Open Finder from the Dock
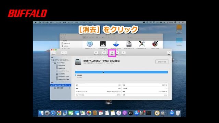This screenshot has height=123, width=219. pyautogui.click(x=41, y=113)
